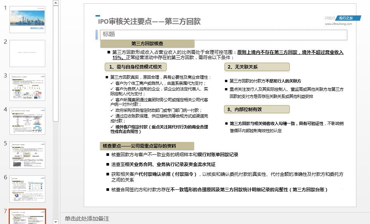Viewport: 370px width, 224px height.
Task: Click the bullet 第三方回款真实，原因合理
Action: point(159,77)
